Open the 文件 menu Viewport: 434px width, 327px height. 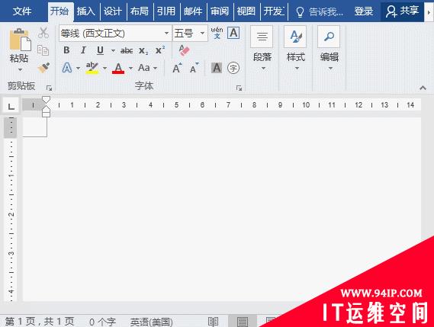coord(22,11)
